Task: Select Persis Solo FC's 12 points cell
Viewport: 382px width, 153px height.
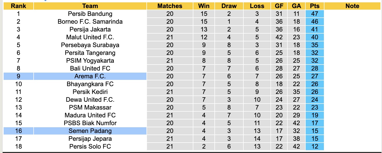Action: [x=315, y=146]
